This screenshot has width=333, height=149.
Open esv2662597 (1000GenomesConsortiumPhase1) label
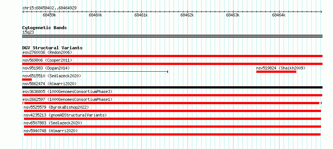(x=67, y=99)
